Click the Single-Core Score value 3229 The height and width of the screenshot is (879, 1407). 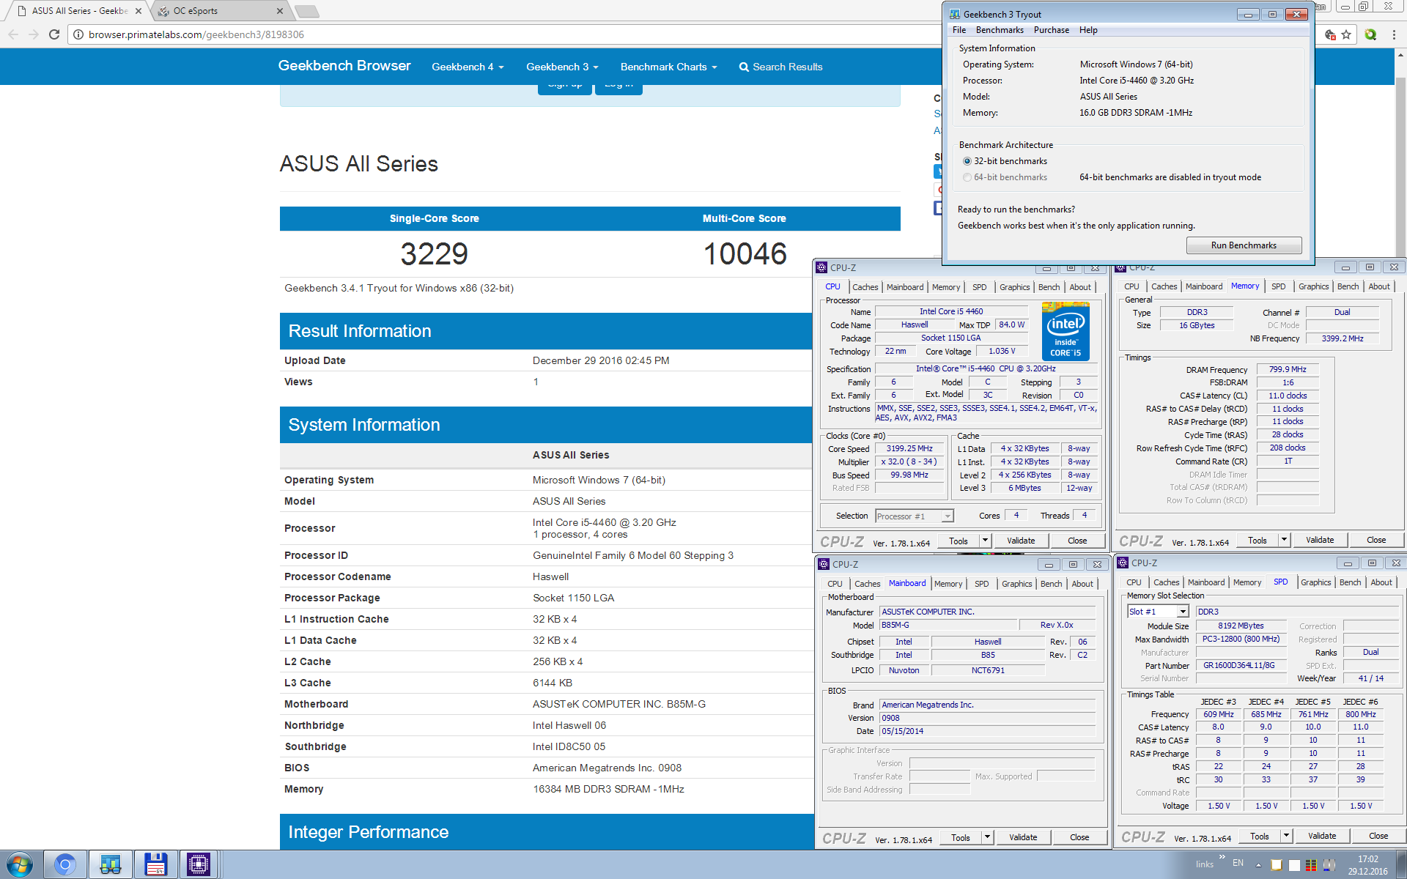[434, 254]
